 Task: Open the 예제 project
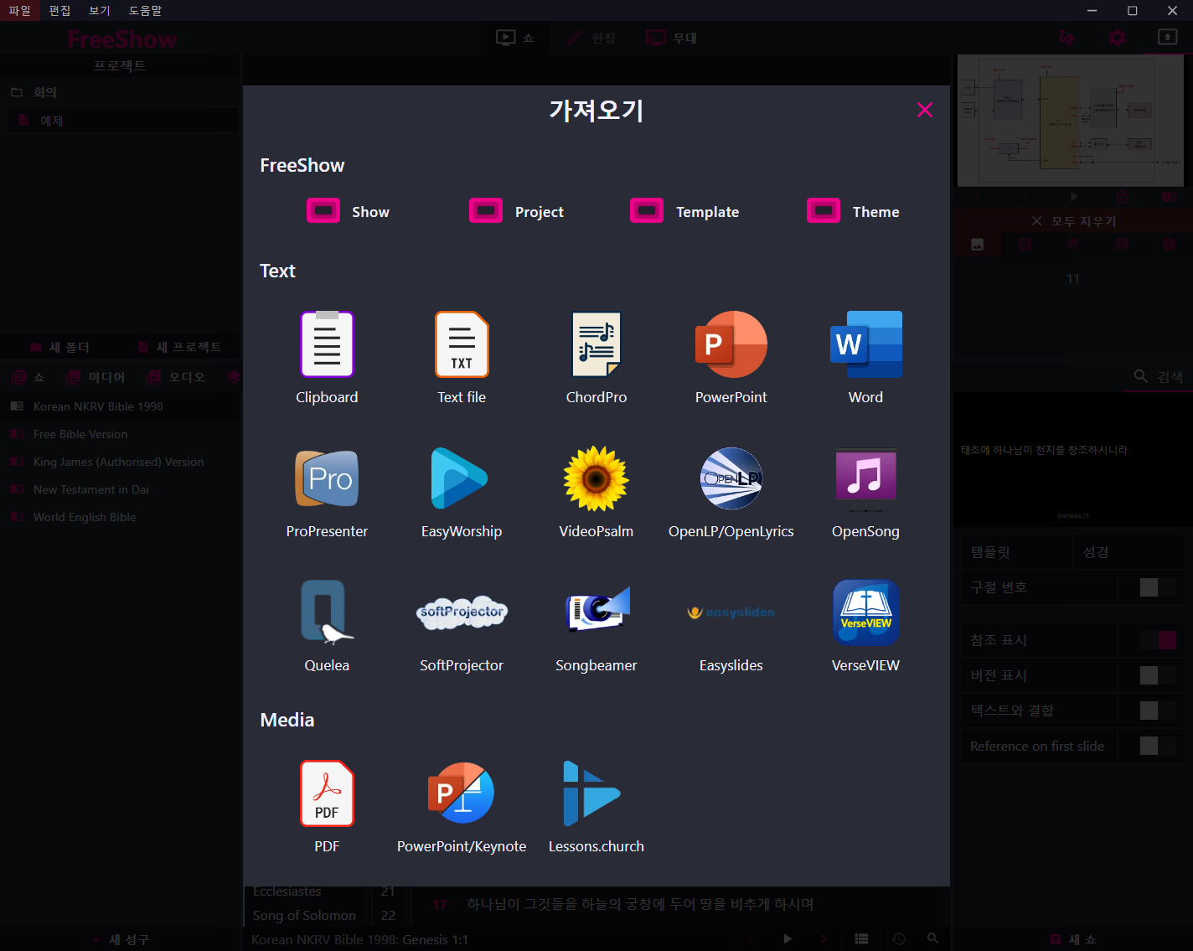(x=123, y=121)
